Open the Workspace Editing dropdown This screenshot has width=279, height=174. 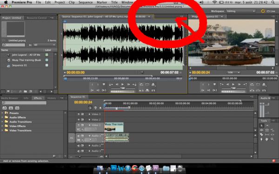(241, 11)
